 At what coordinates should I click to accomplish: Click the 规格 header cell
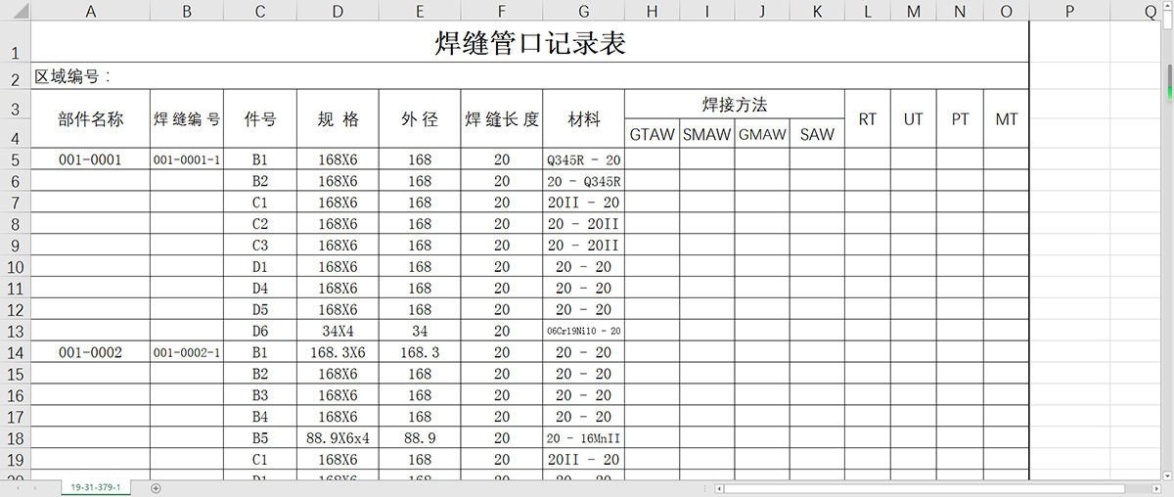(x=338, y=118)
